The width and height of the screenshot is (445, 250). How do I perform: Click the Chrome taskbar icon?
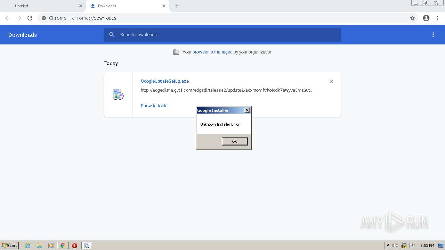tap(63, 245)
